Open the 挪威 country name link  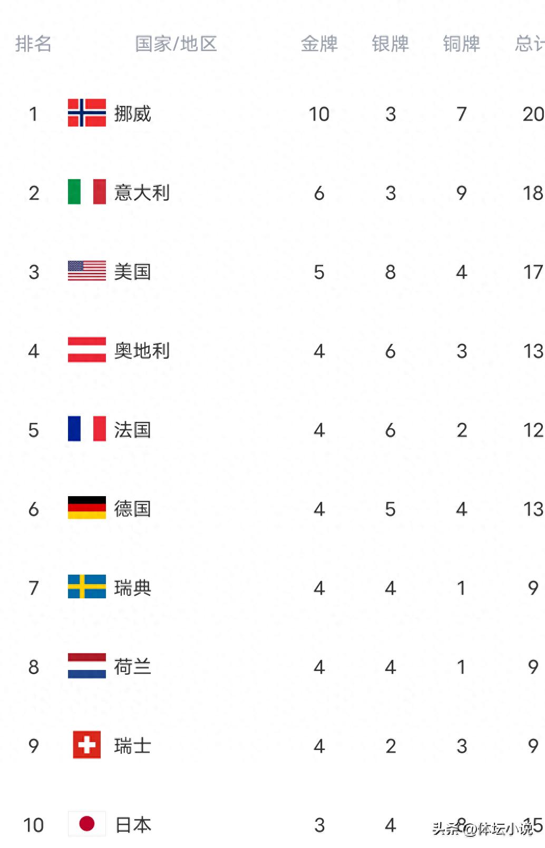point(132,114)
